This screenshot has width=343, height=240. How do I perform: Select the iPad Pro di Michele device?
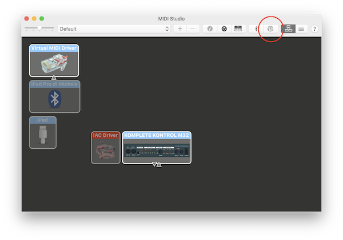click(55, 96)
